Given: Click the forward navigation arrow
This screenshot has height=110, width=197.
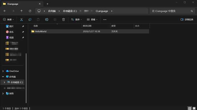Looking at the screenshot, I should coord(13,11).
